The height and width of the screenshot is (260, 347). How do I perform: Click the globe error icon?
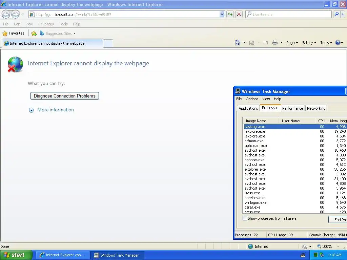click(x=15, y=64)
